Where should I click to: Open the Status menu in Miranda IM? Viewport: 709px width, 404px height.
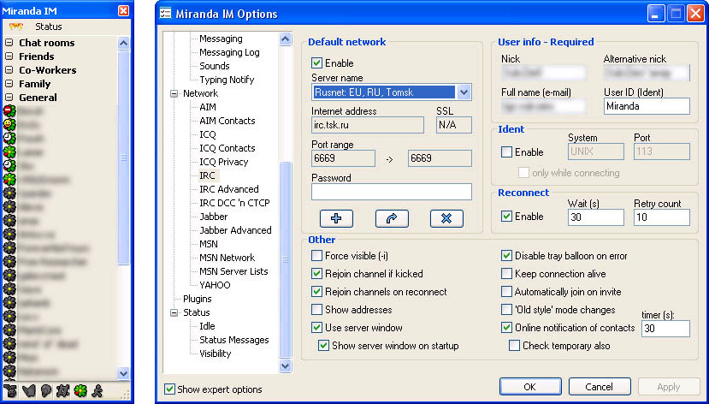pos(49,27)
